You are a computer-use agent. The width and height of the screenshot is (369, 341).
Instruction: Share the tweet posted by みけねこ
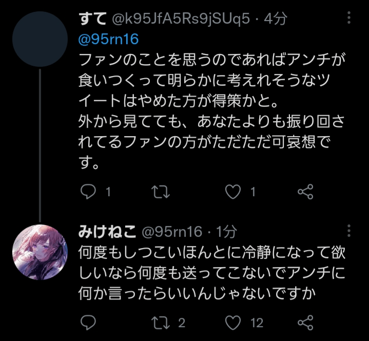click(x=306, y=323)
